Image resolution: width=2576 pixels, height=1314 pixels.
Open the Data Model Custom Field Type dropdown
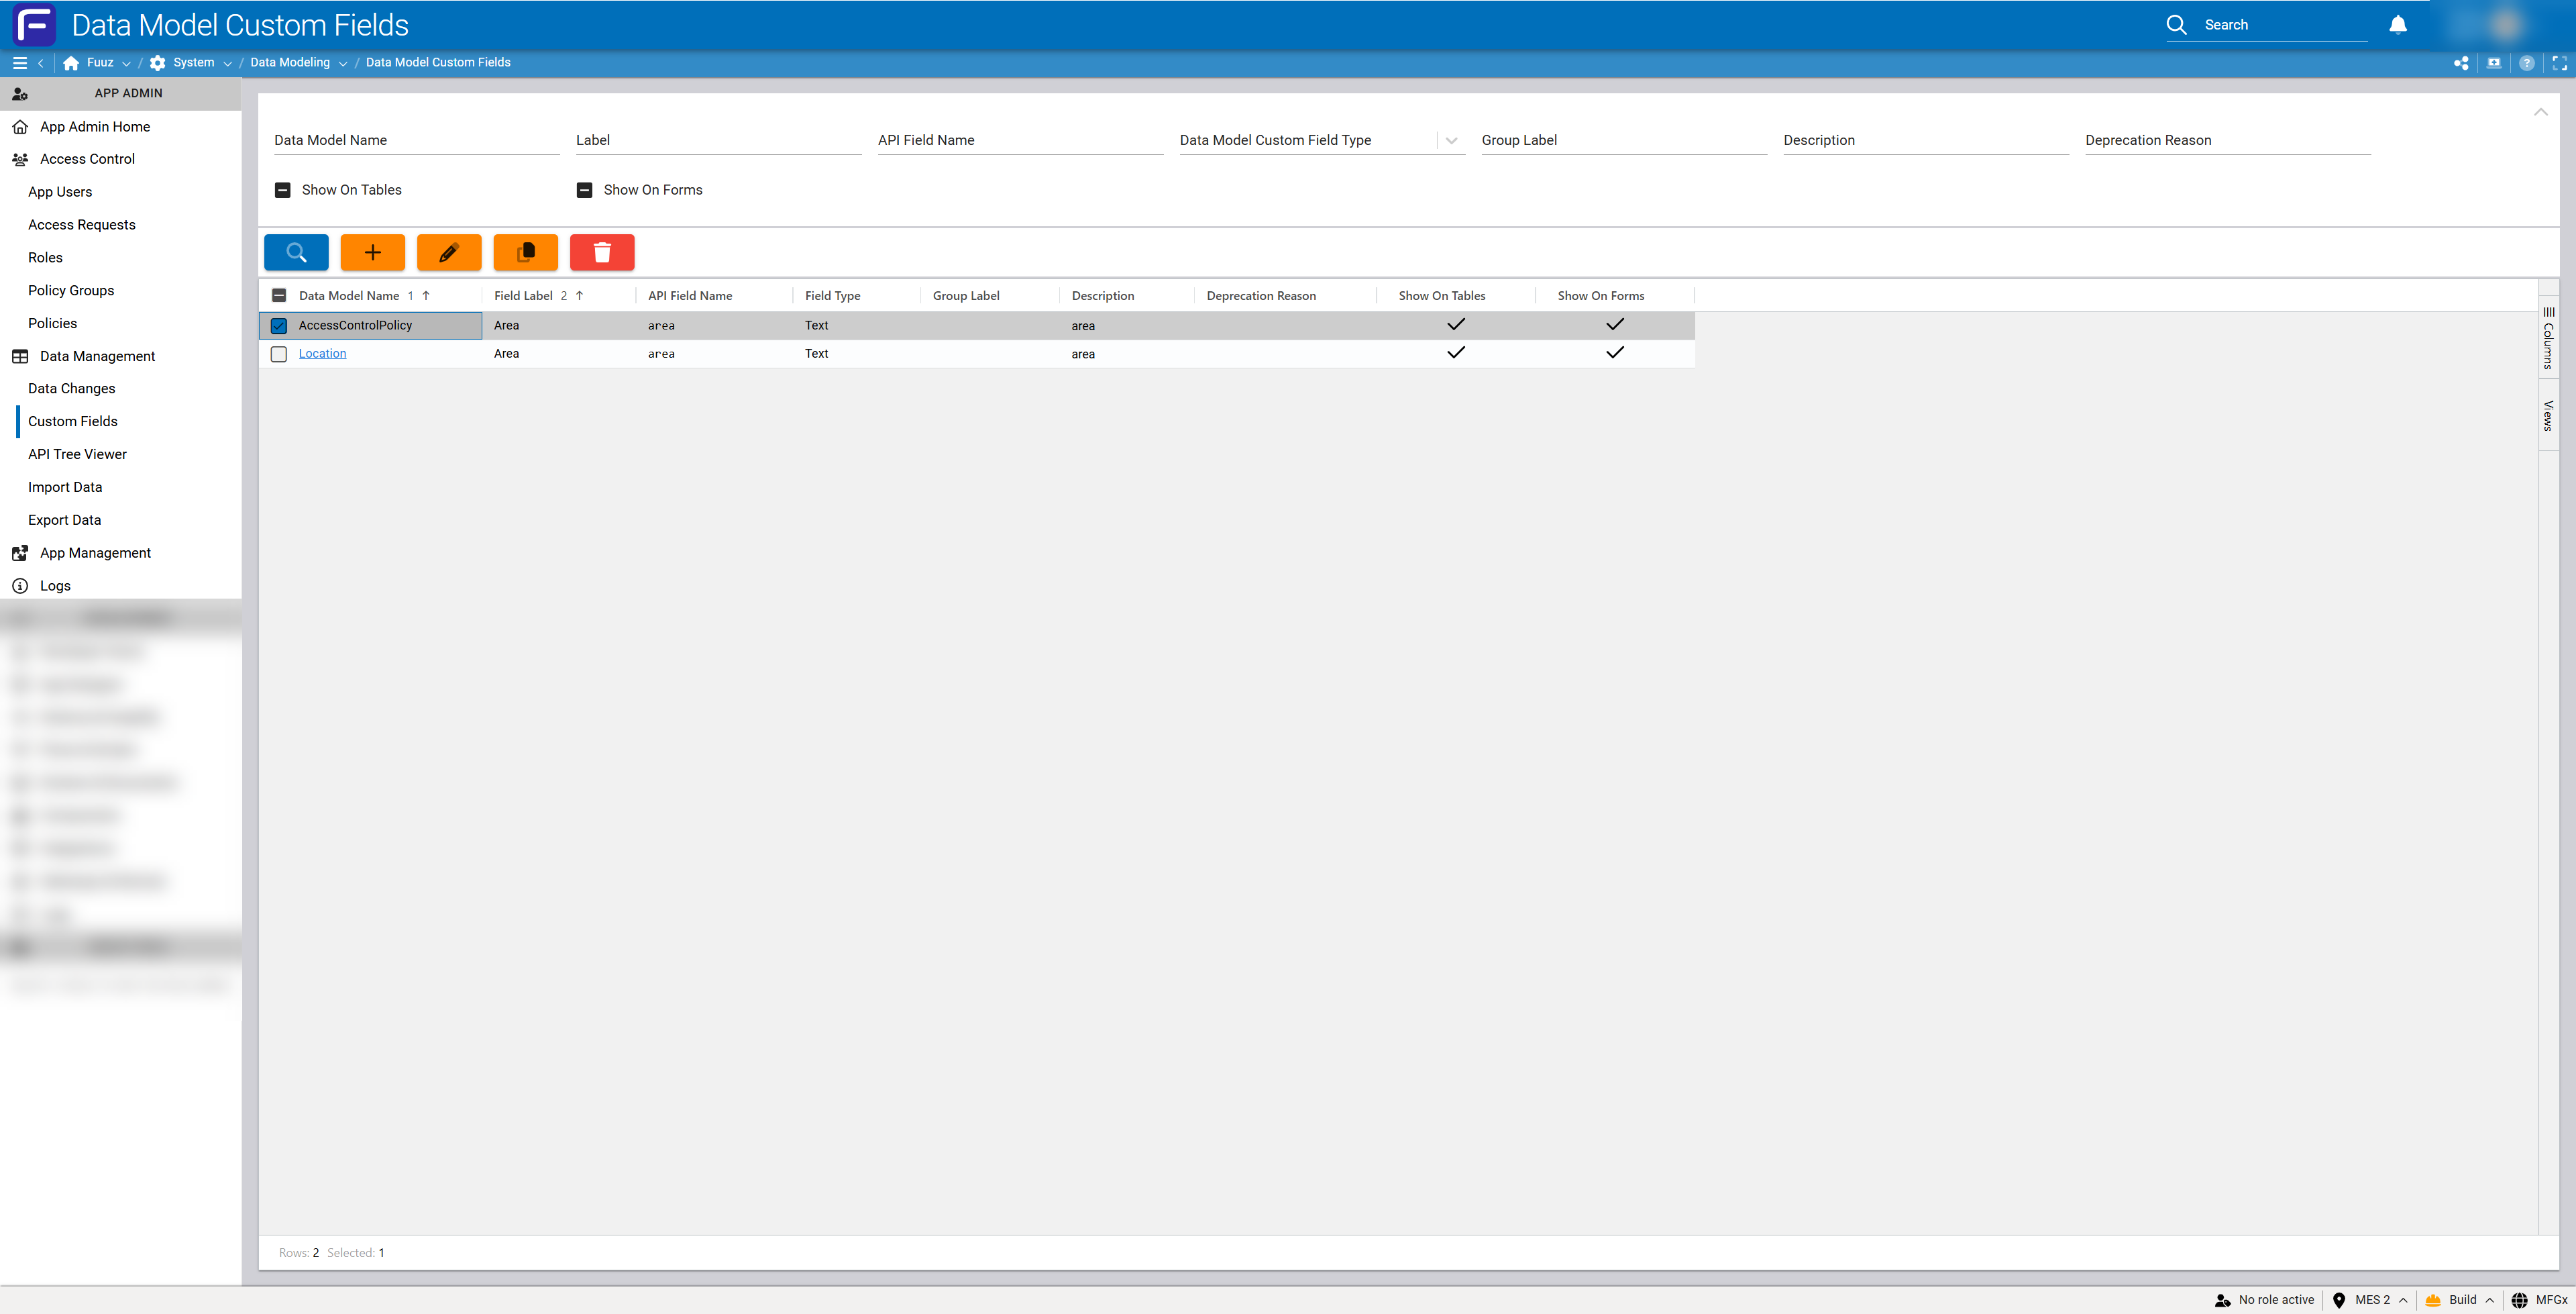pyautogui.click(x=1451, y=140)
